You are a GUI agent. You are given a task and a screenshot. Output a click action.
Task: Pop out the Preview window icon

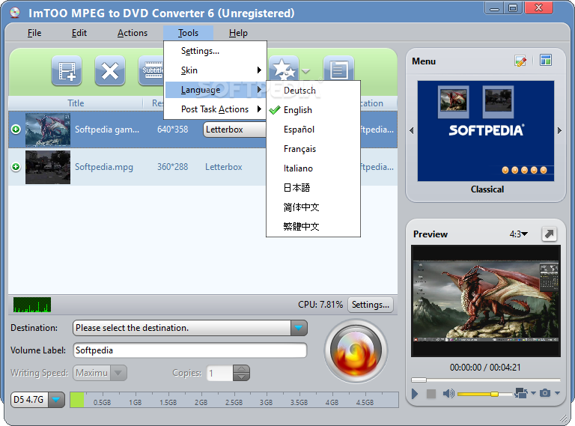pyautogui.click(x=550, y=234)
